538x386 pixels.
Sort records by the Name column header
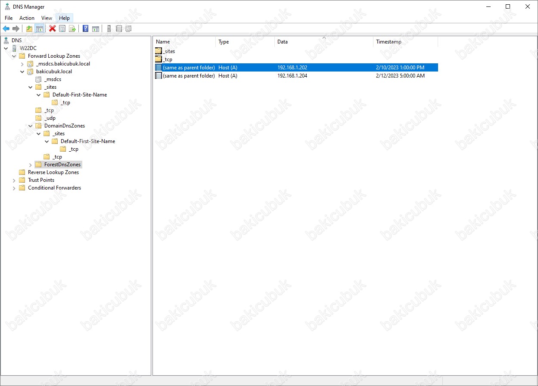(184, 42)
